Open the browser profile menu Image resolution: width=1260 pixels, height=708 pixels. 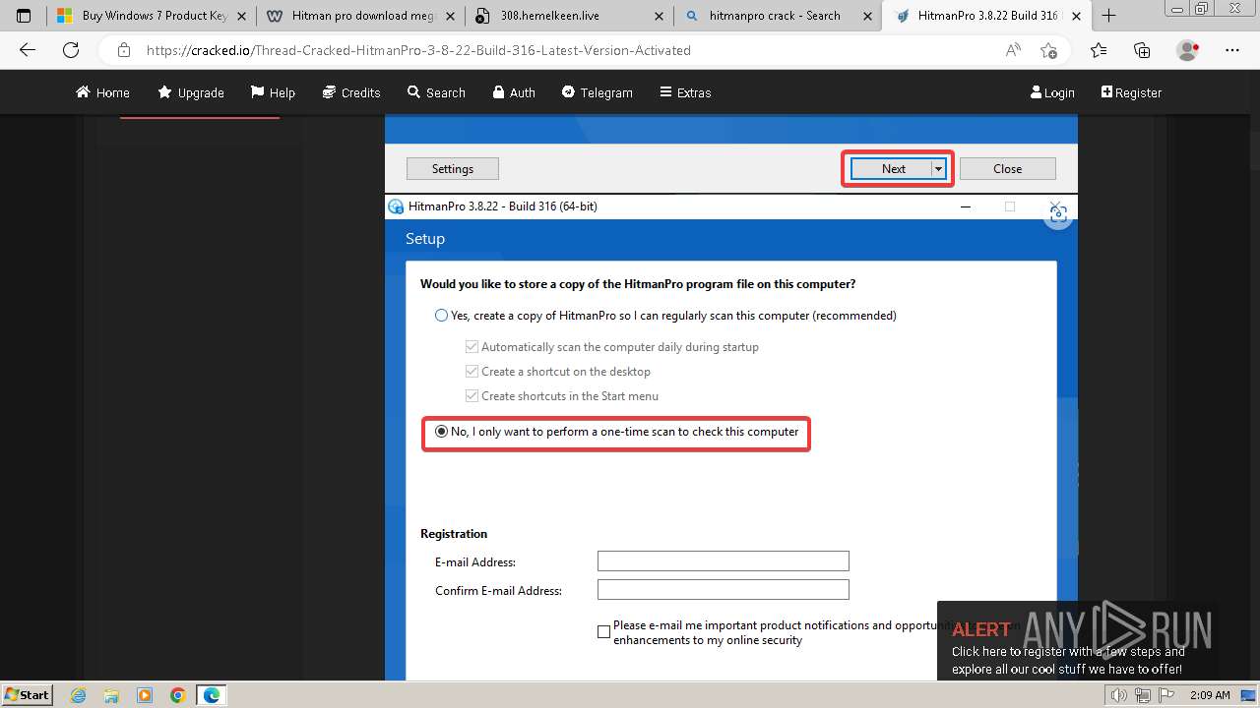[x=1188, y=50]
